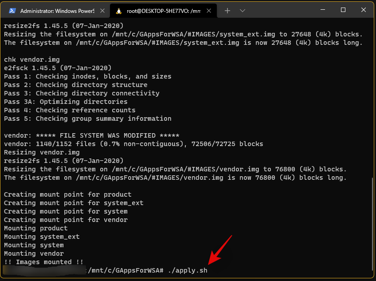Click the PowerShell icon on the first tab
Viewport: 376px width, 281px height.
pyautogui.click(x=12, y=10)
